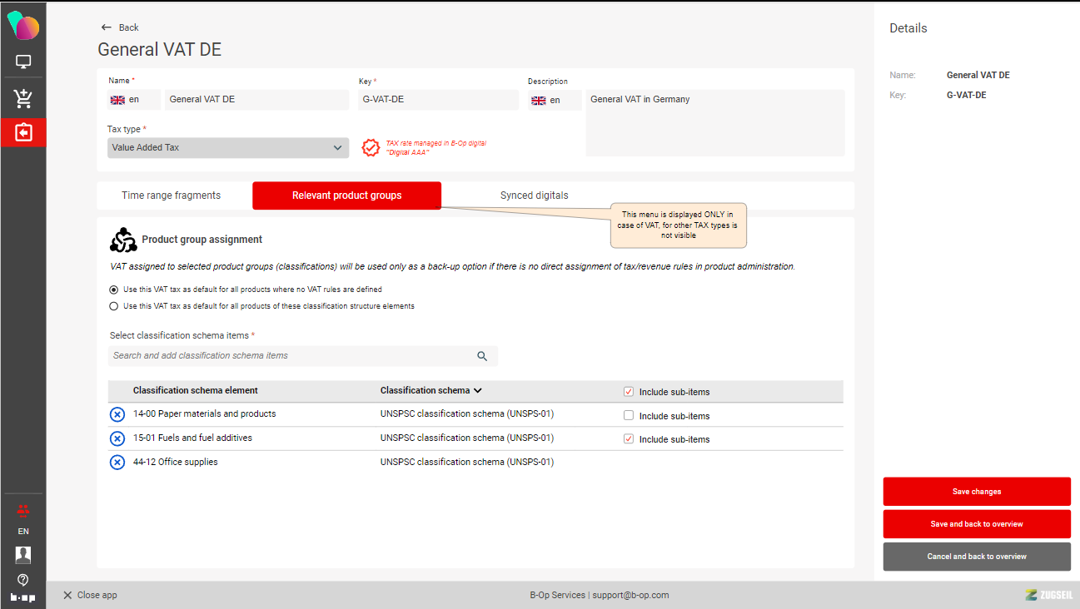Select default for classification structure elements option
This screenshot has width=1080, height=609.
click(114, 306)
